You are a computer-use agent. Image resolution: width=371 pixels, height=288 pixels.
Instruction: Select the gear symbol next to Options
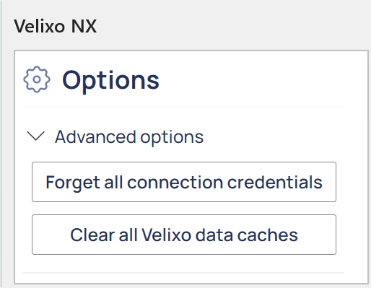coord(37,79)
